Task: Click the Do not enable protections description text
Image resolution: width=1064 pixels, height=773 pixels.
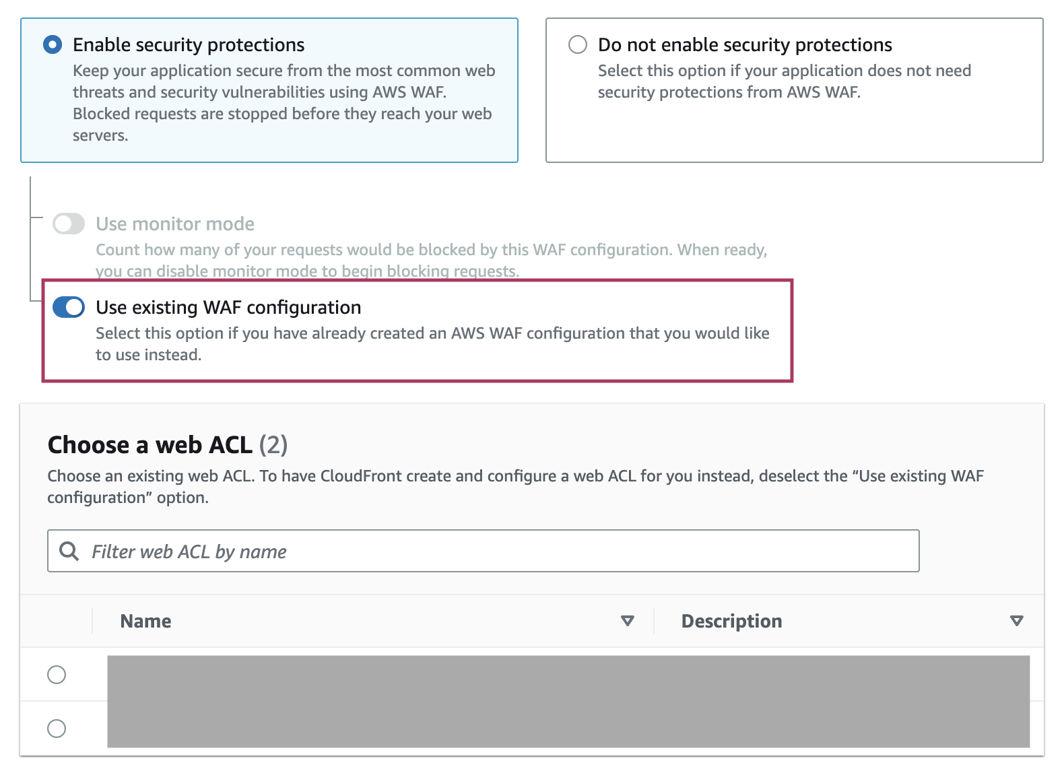Action: click(785, 81)
